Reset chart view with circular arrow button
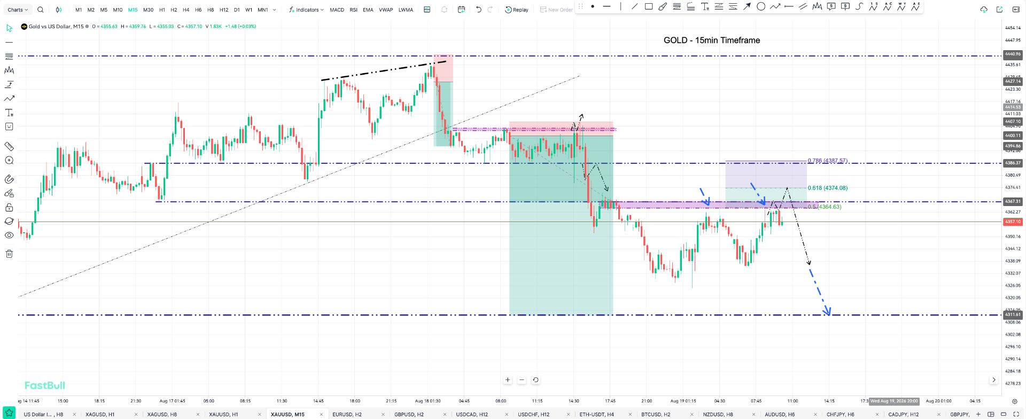The height and width of the screenshot is (419, 1026). [535, 380]
